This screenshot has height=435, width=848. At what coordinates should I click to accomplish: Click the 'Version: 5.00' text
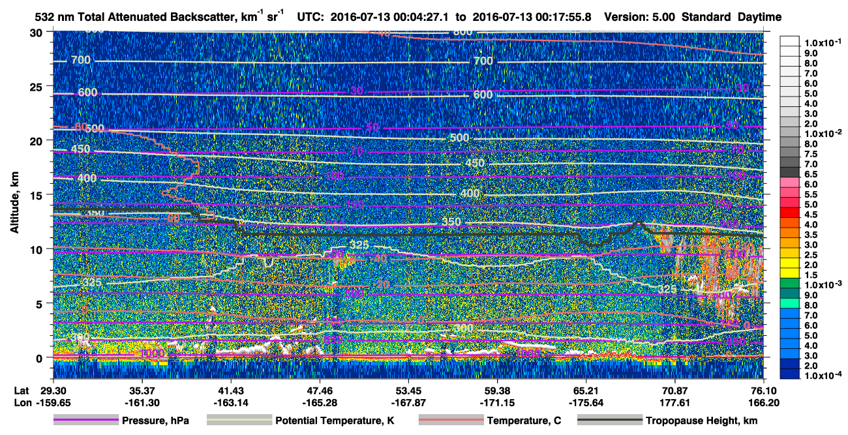(640, 17)
